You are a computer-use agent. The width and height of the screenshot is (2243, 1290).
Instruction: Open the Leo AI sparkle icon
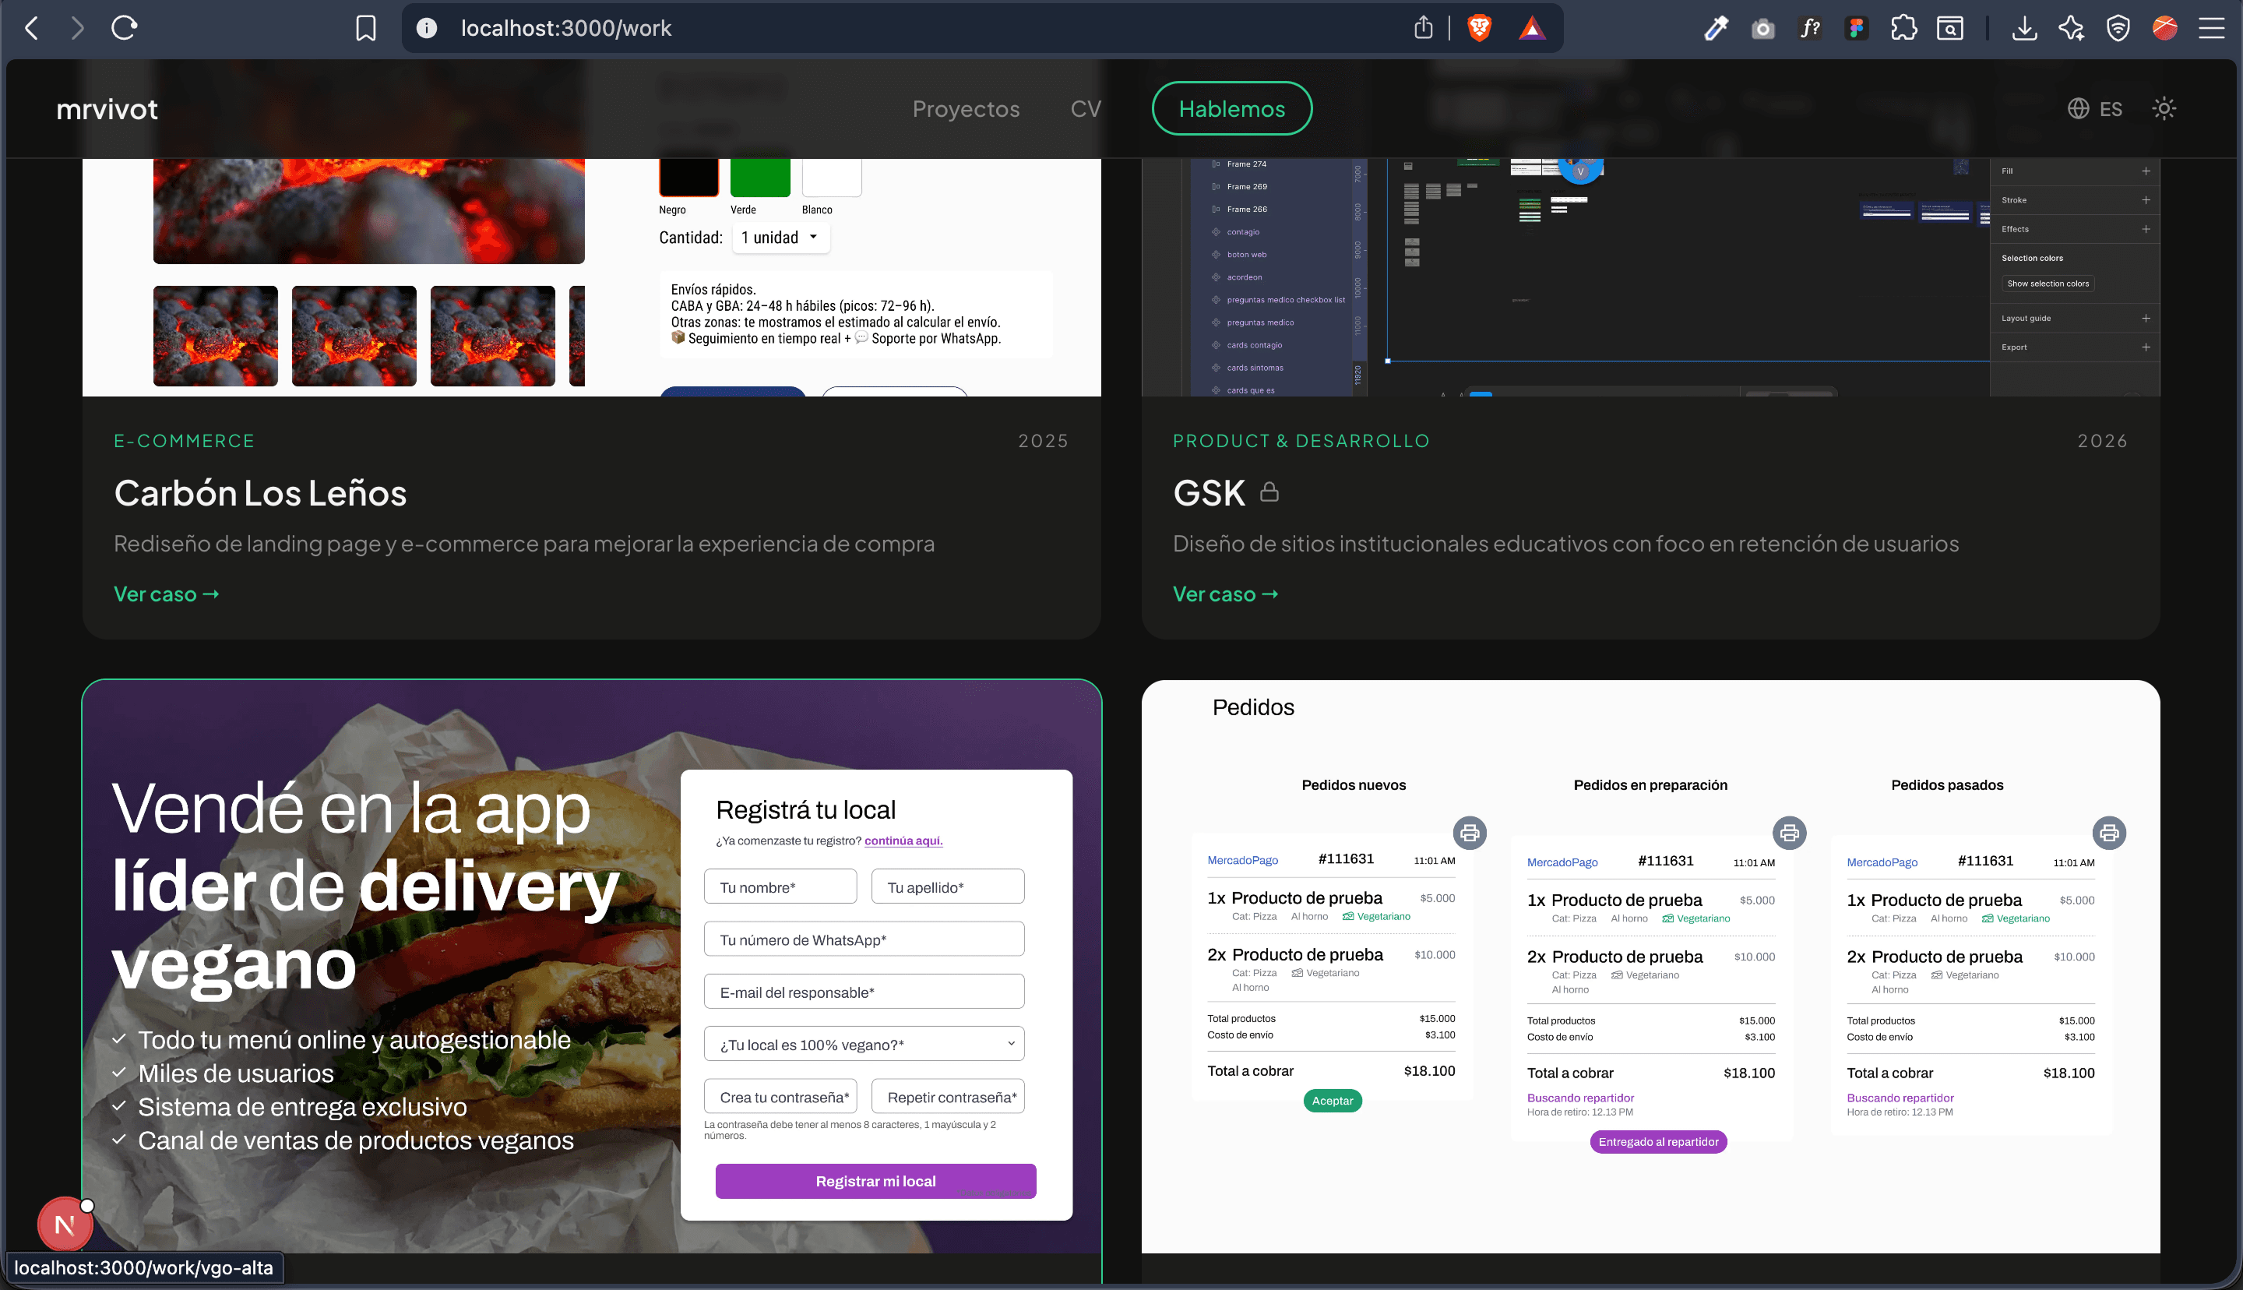pos(2070,28)
